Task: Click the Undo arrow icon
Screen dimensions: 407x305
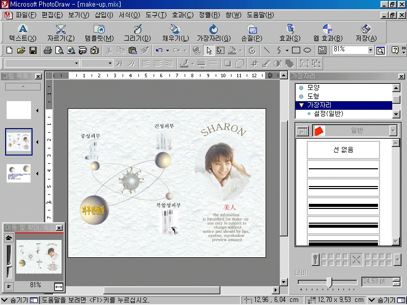Action: tap(159, 50)
